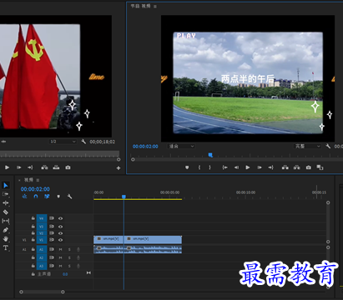343x300 pixels.
Task: Toggle V4 track eye visibility
Action: point(60,218)
